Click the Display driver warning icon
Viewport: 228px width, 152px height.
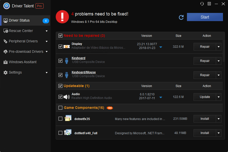point(67,47)
